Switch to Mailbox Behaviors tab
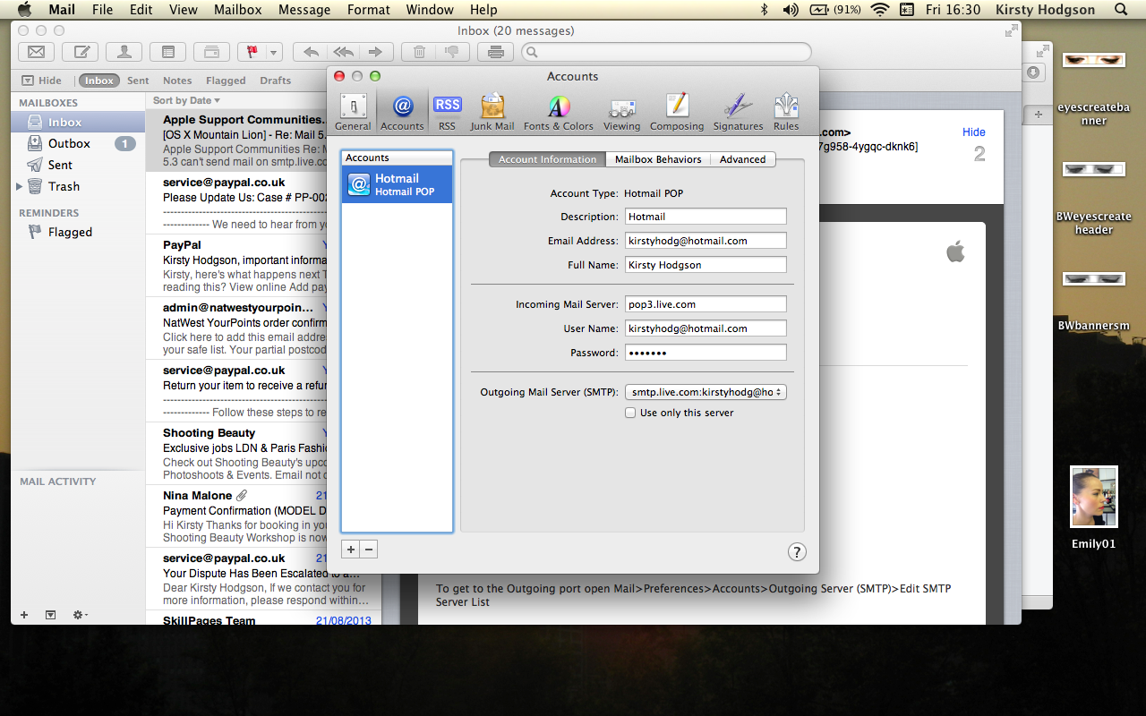The width and height of the screenshot is (1146, 716). [x=658, y=159]
